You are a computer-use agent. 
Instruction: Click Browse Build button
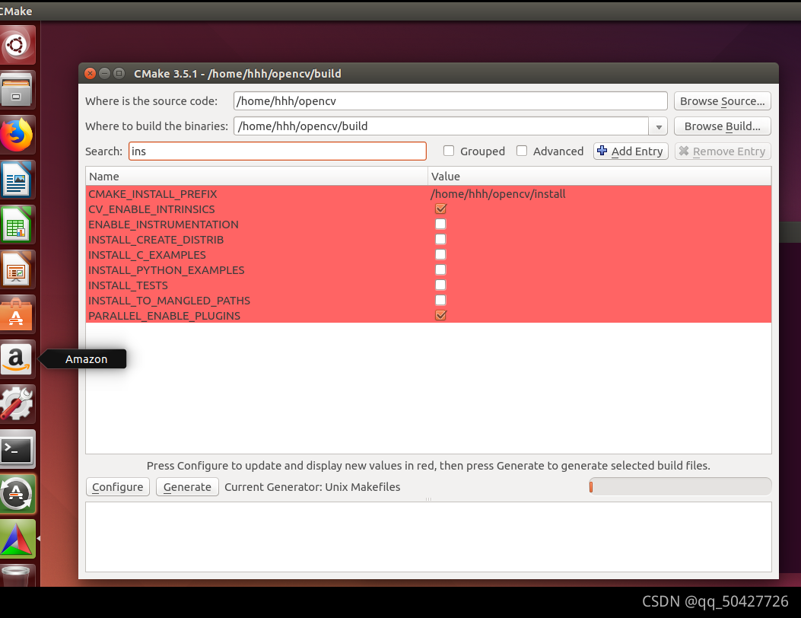click(723, 126)
